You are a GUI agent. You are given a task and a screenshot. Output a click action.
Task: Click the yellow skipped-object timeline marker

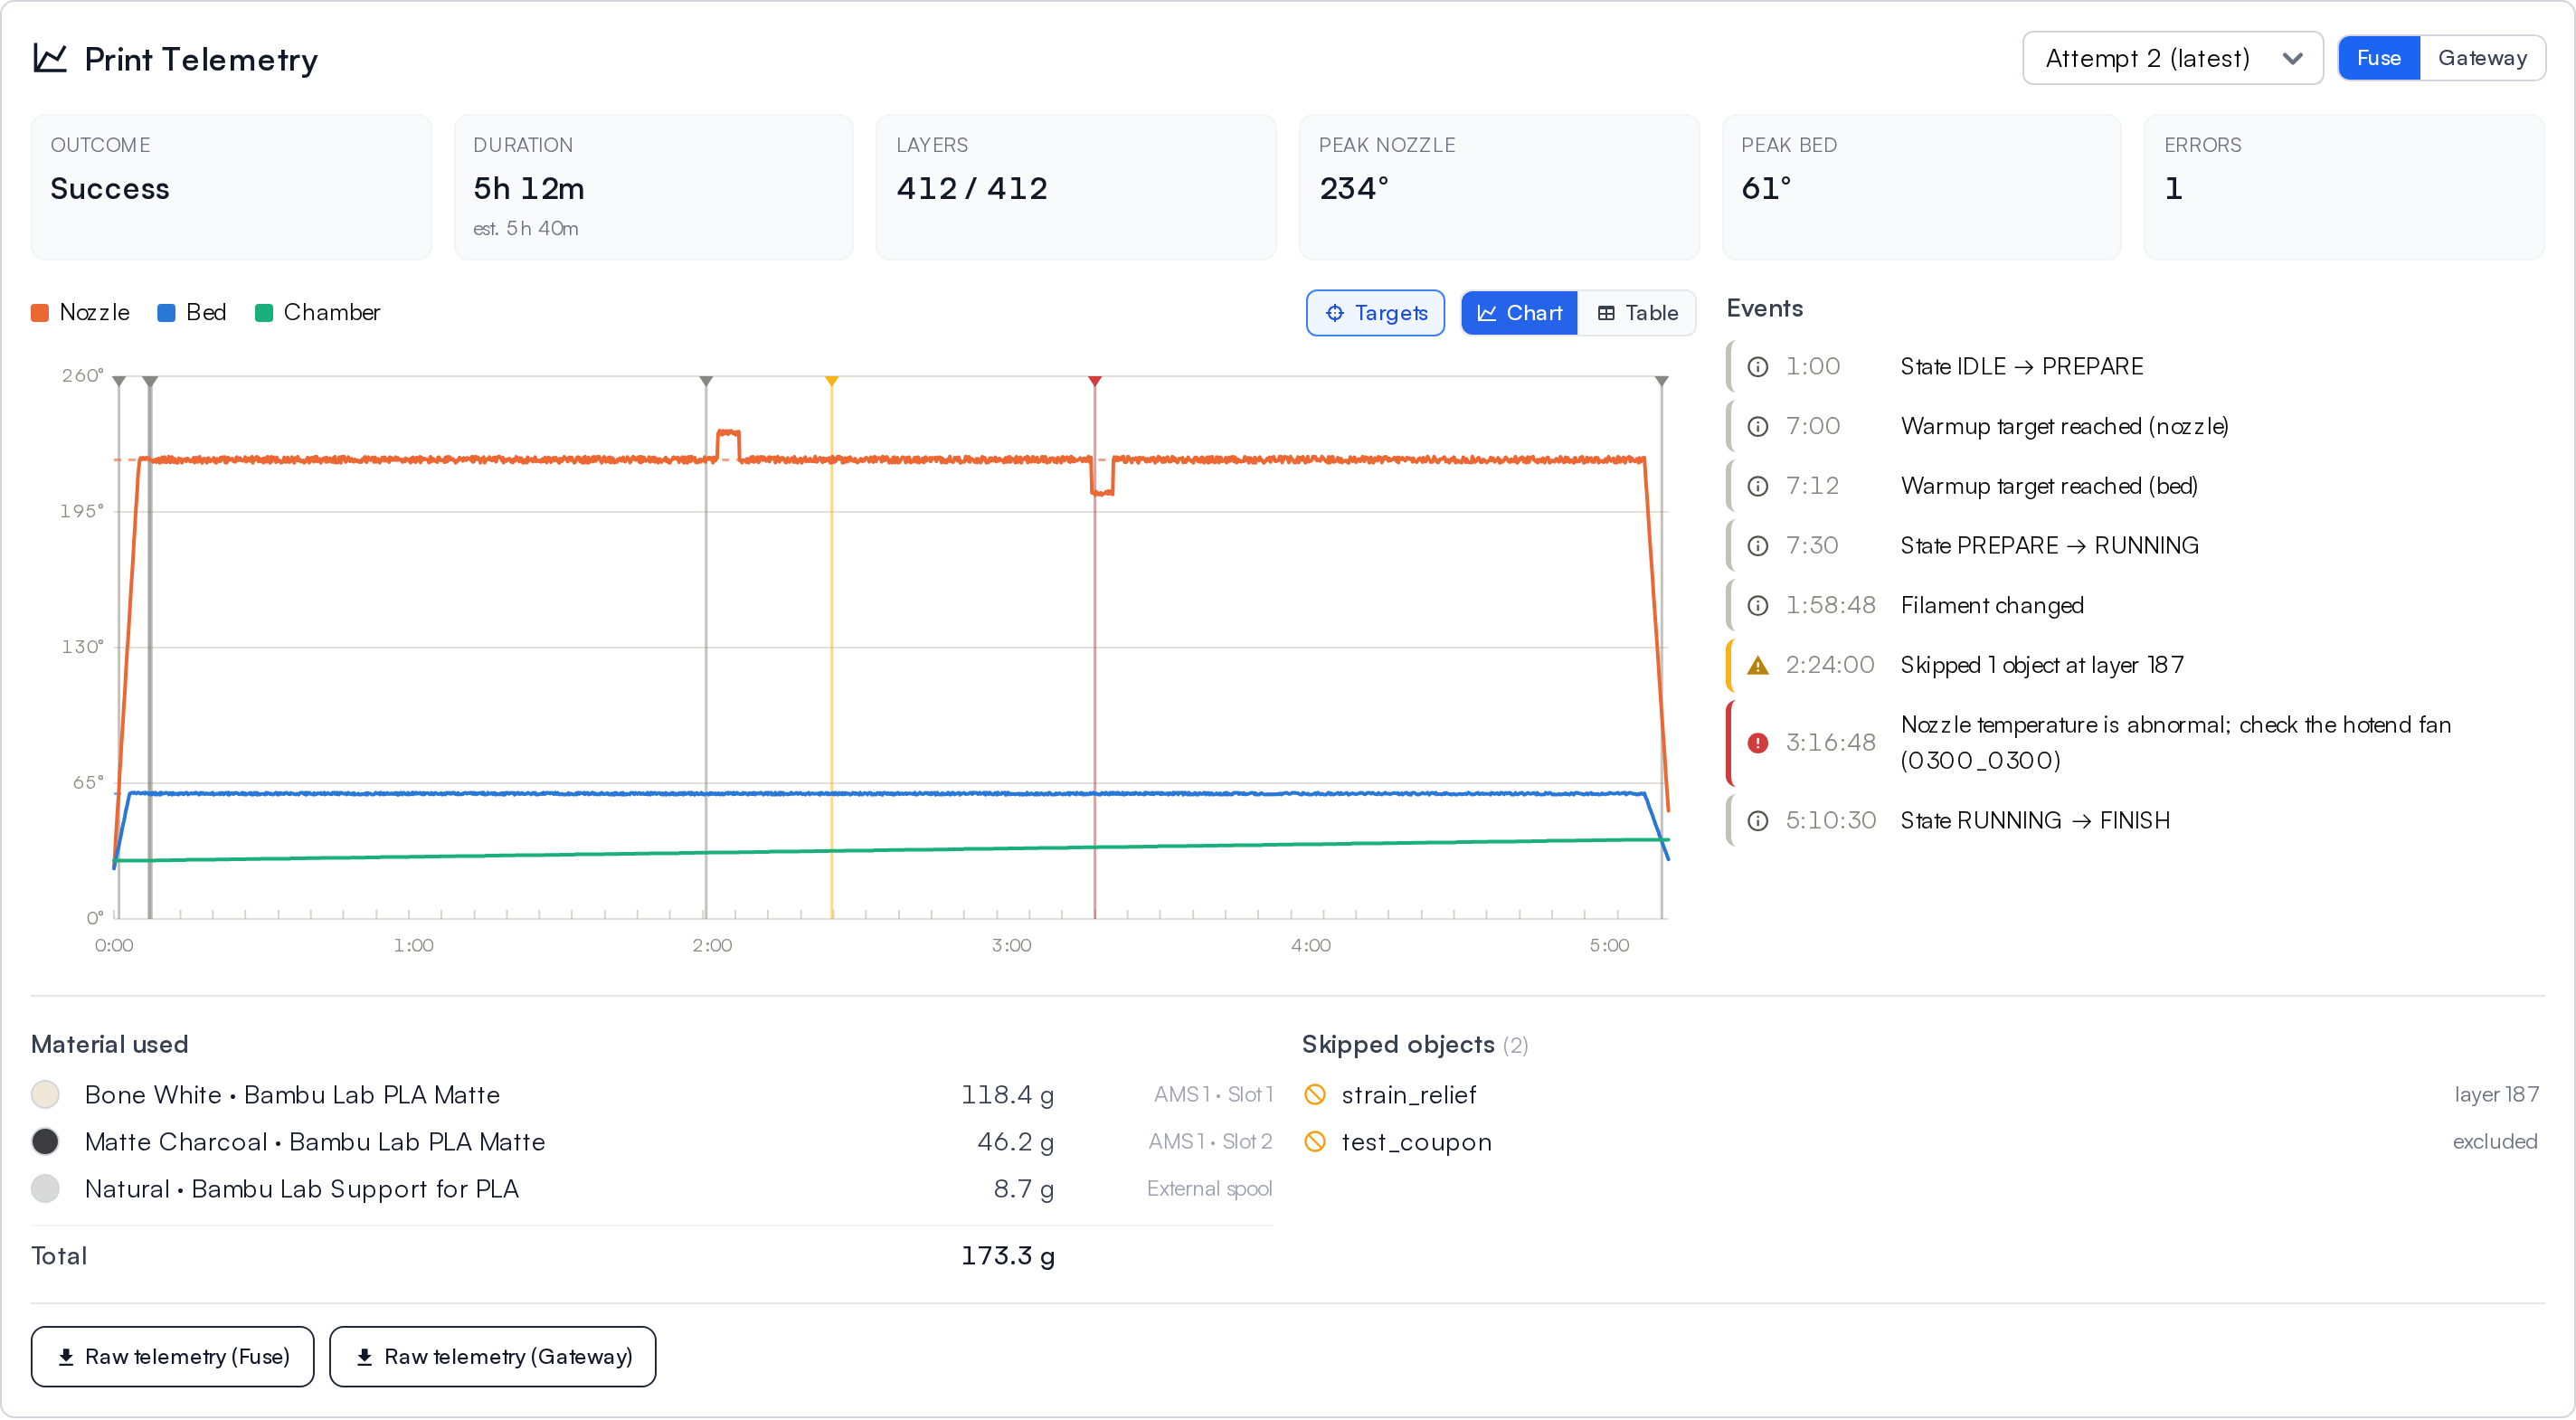831,381
